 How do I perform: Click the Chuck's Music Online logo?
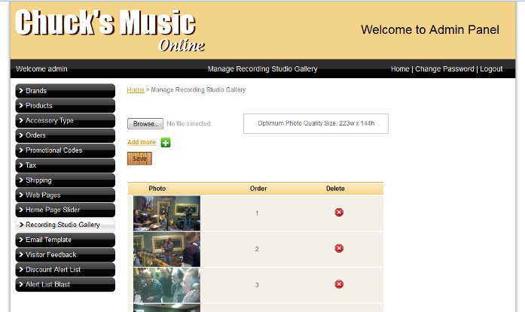pos(109,30)
